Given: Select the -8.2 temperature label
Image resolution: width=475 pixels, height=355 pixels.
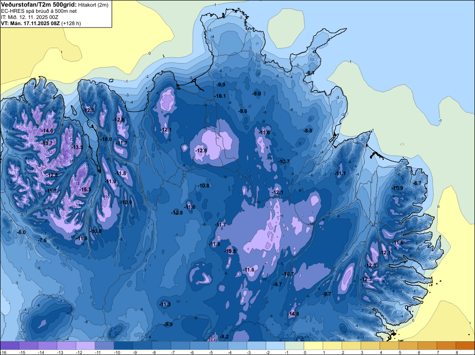Looking at the screenshot, I should (224, 337).
